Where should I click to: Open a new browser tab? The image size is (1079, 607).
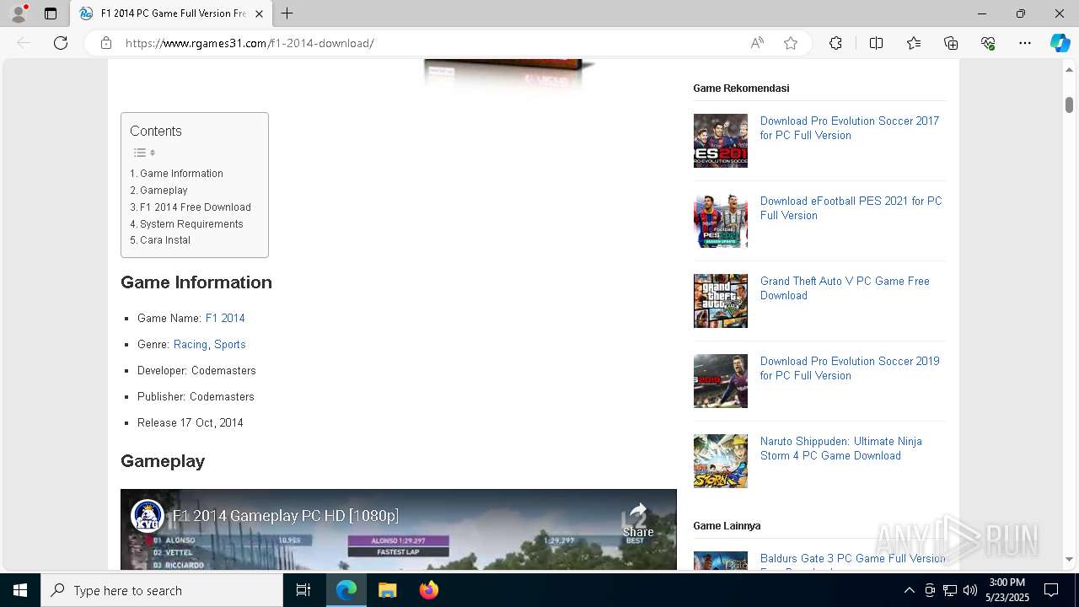point(287,13)
